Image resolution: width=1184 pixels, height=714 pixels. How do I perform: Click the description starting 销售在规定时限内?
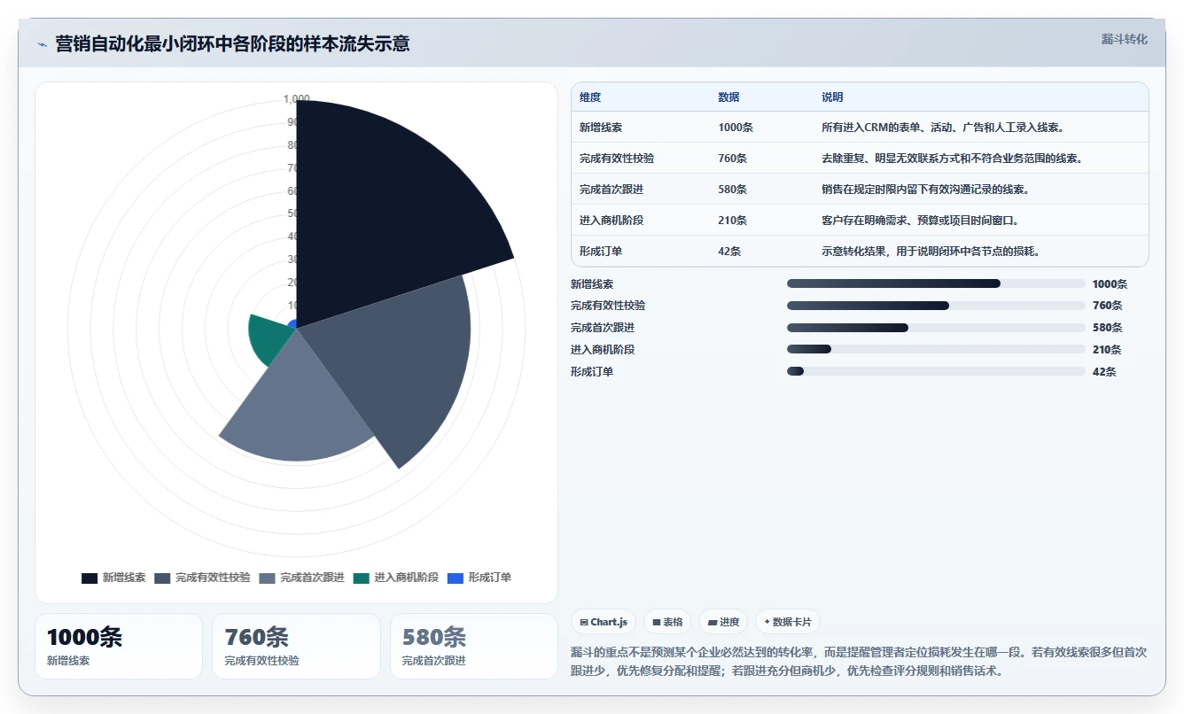[x=925, y=190]
